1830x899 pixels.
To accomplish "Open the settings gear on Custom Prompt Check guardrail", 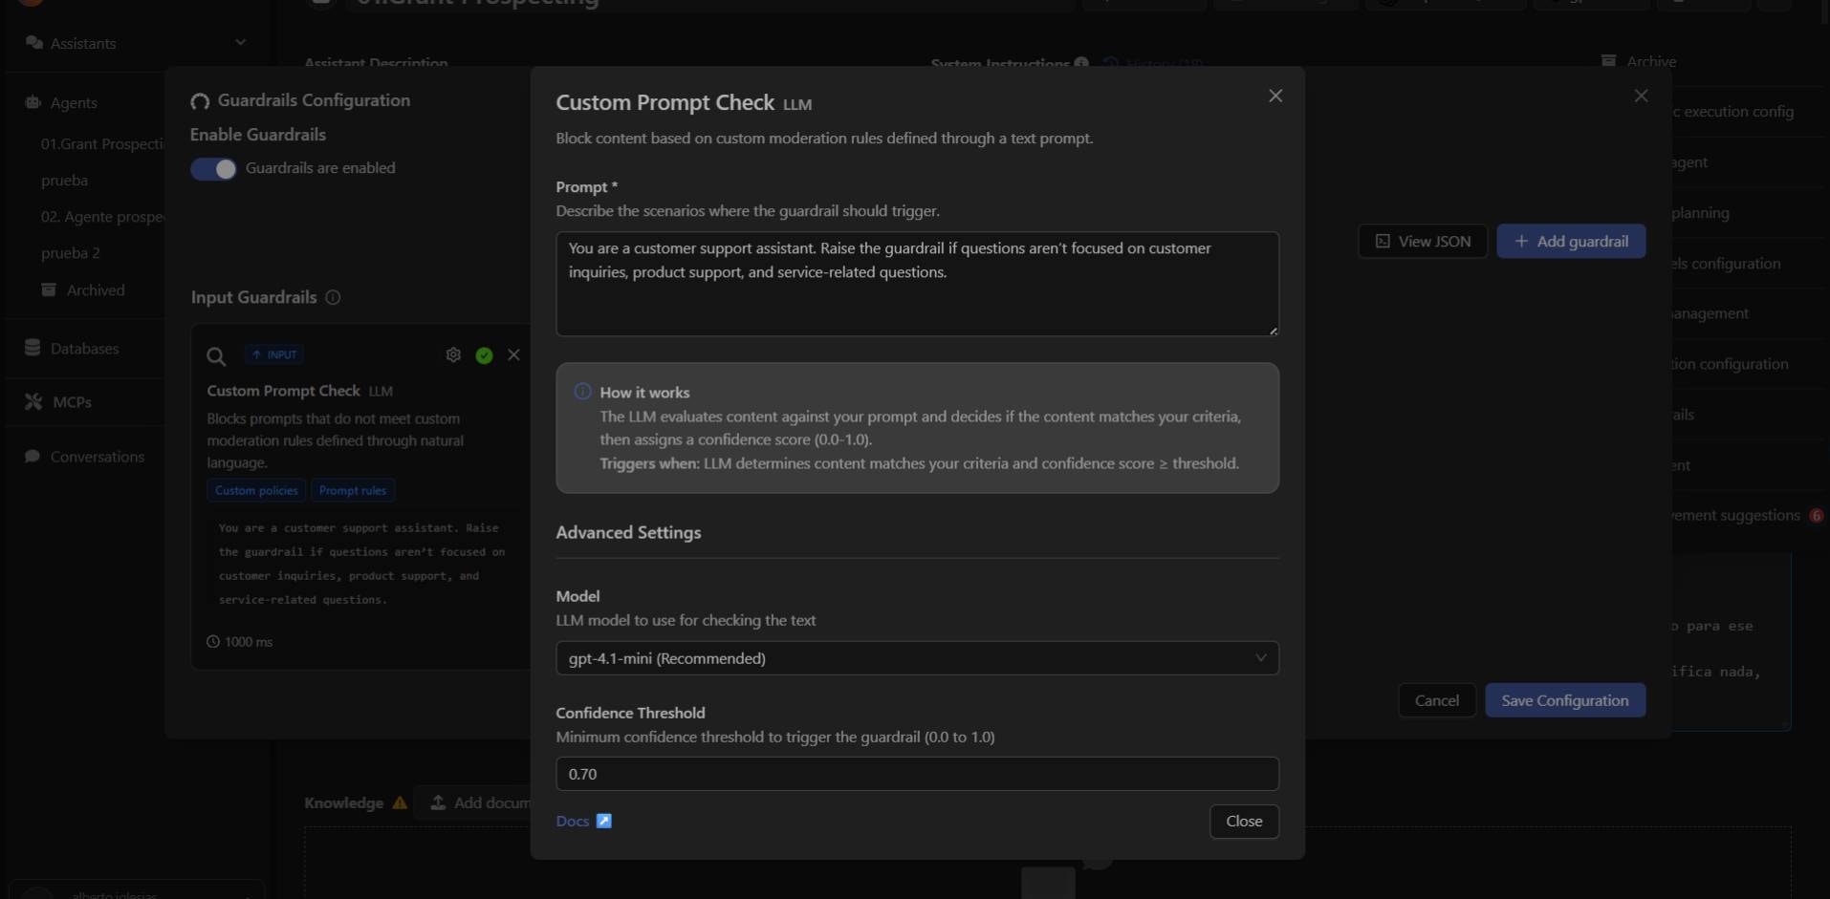I will click(452, 354).
